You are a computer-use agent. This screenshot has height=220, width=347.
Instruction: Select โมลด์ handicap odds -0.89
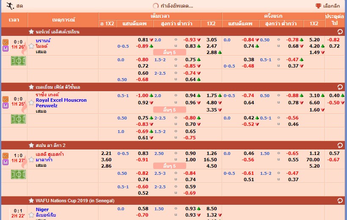(142, 46)
